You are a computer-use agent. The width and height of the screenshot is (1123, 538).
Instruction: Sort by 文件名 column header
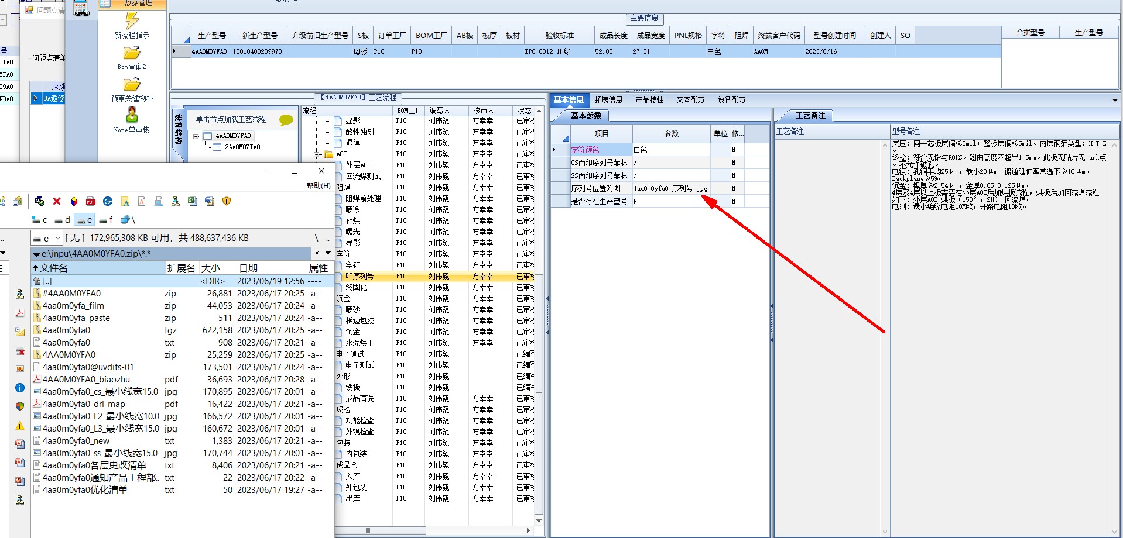(98, 268)
